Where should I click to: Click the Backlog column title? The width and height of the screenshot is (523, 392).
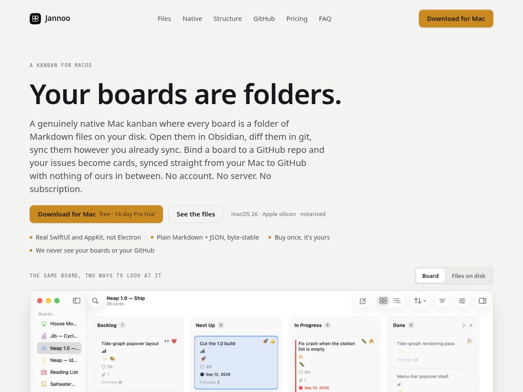(107, 325)
